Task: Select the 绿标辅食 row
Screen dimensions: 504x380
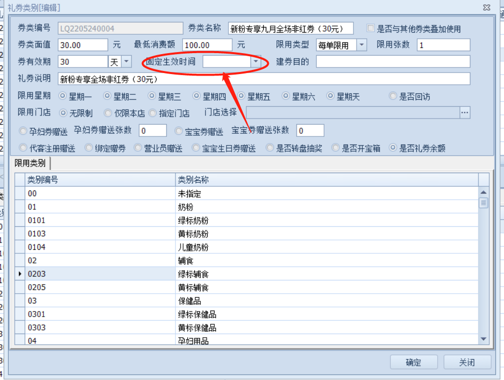Action: coord(246,274)
